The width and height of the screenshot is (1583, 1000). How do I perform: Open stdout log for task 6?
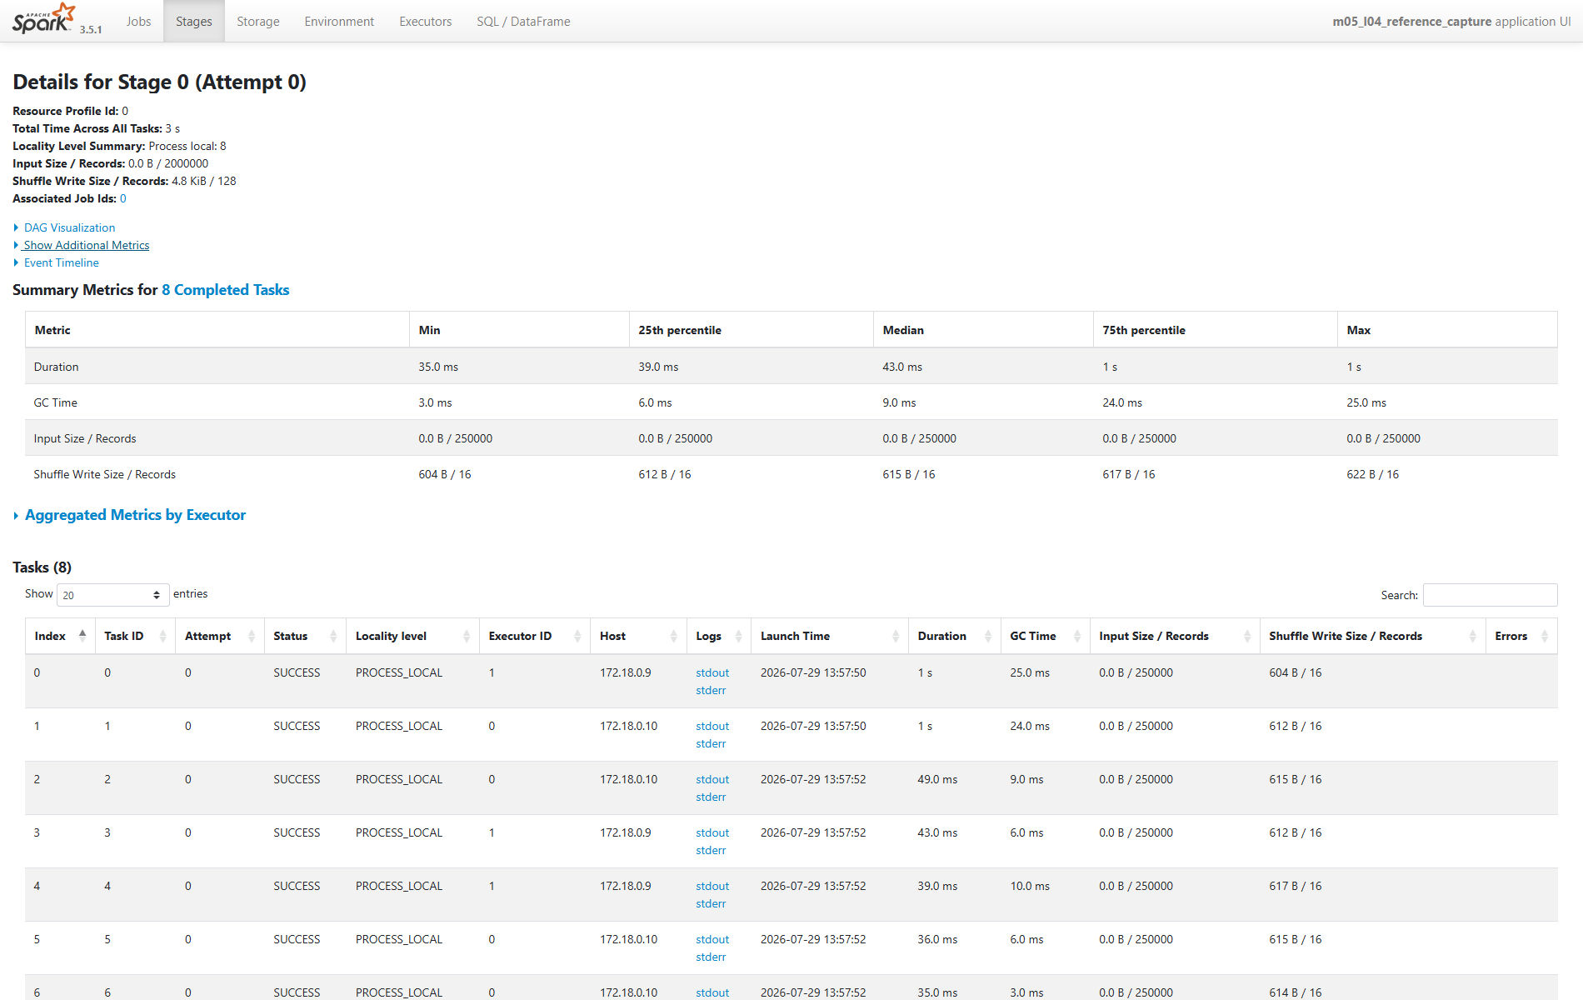tap(712, 992)
